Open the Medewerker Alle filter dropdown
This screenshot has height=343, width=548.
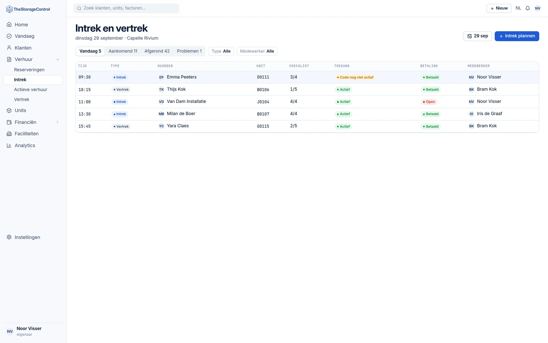click(257, 51)
